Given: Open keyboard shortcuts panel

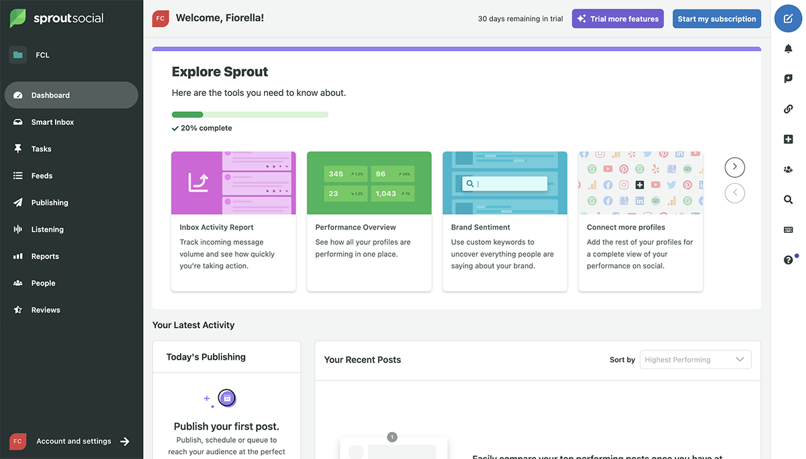Looking at the screenshot, I should 788,229.
